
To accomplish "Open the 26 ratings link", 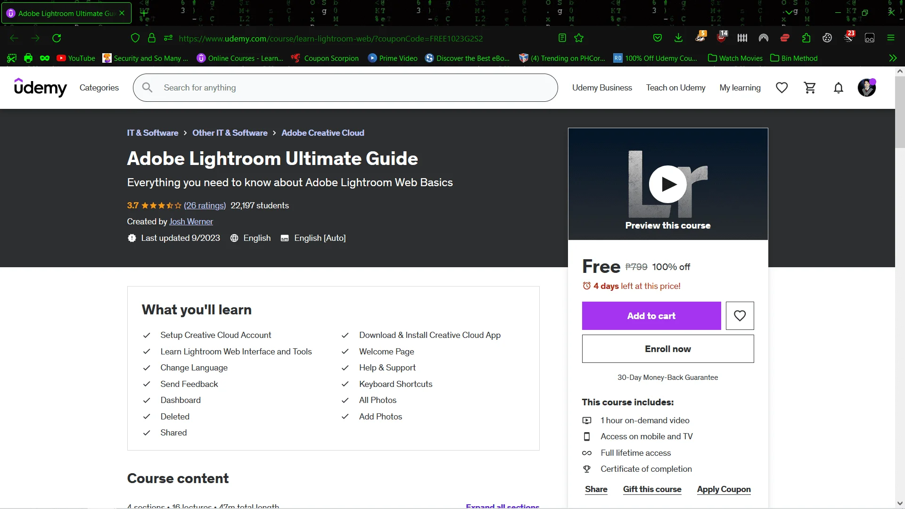I will point(205,205).
